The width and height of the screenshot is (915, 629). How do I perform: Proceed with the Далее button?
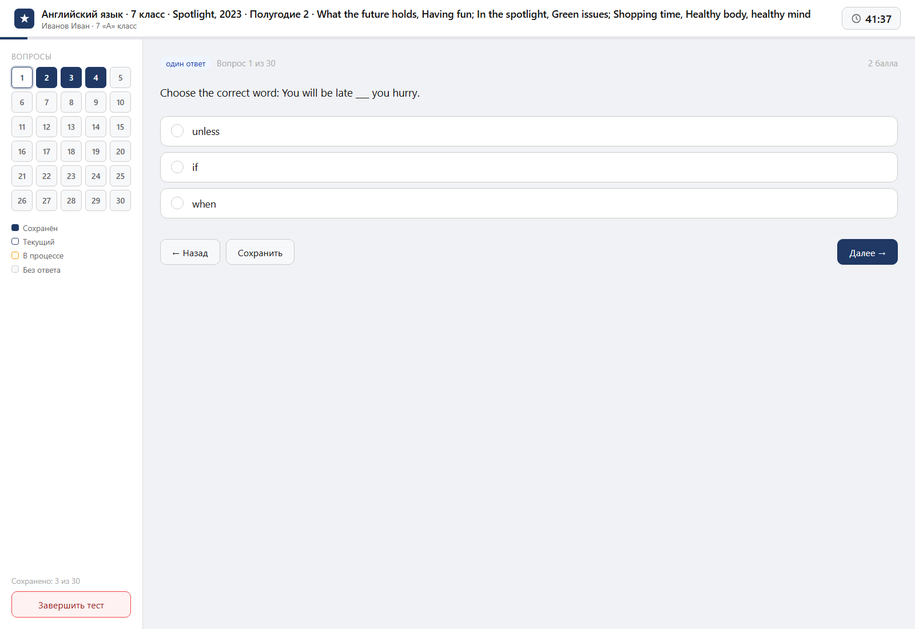tap(867, 252)
